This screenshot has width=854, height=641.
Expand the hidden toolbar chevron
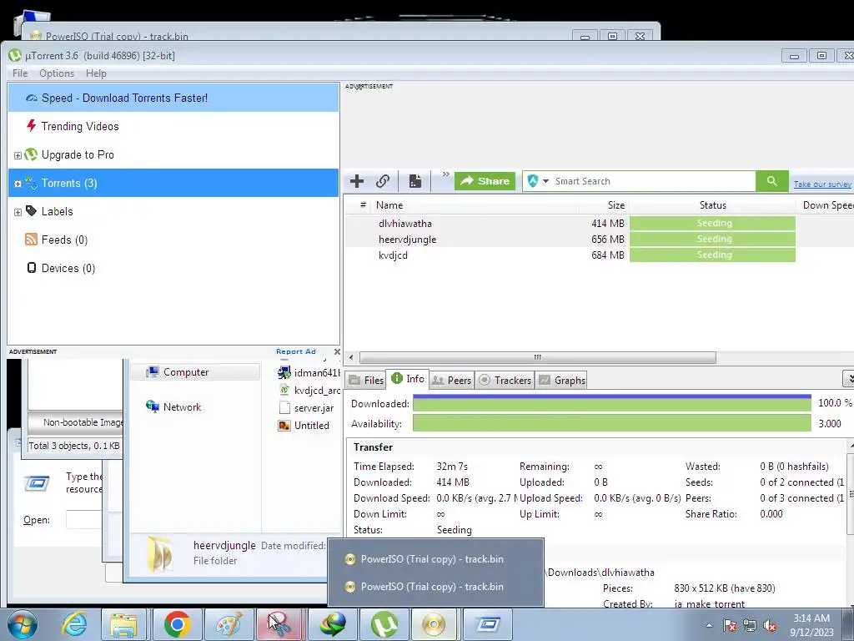click(x=445, y=174)
